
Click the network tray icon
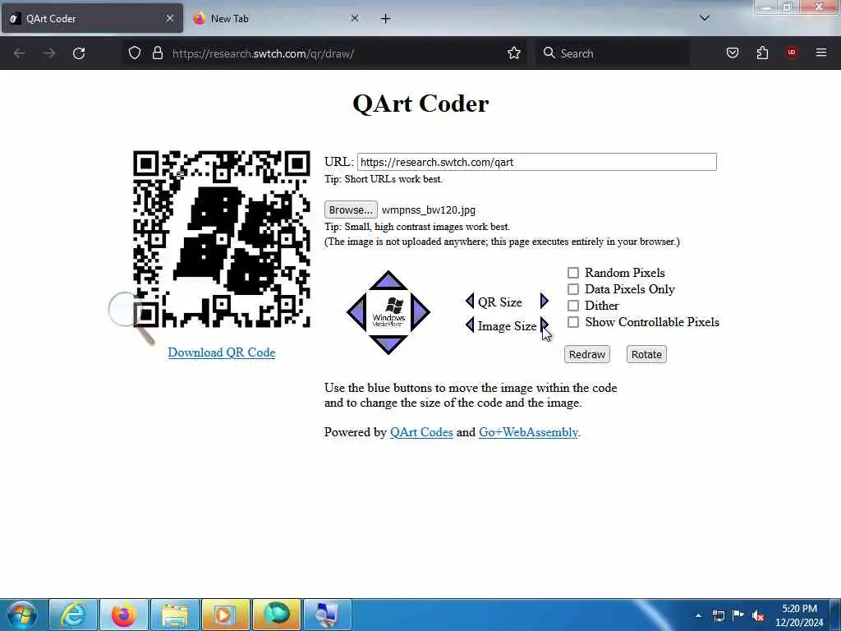point(719,615)
